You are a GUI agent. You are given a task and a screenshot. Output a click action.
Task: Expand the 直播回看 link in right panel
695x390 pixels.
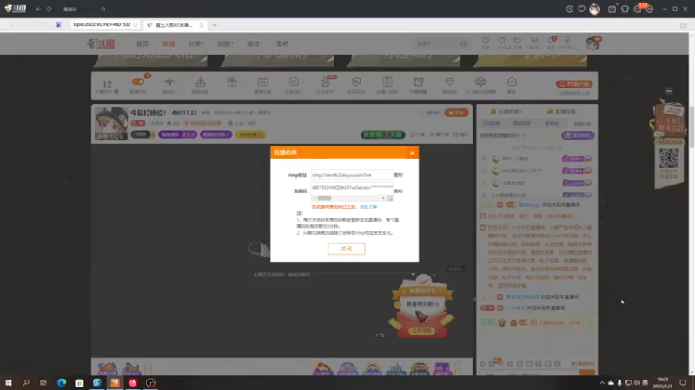(563, 112)
